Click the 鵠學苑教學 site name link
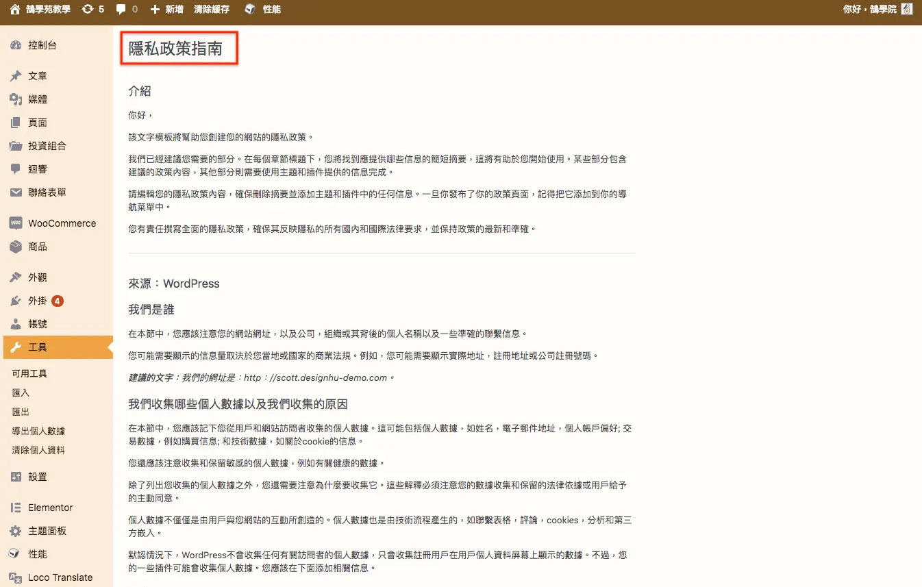This screenshot has width=922, height=587. (49, 10)
